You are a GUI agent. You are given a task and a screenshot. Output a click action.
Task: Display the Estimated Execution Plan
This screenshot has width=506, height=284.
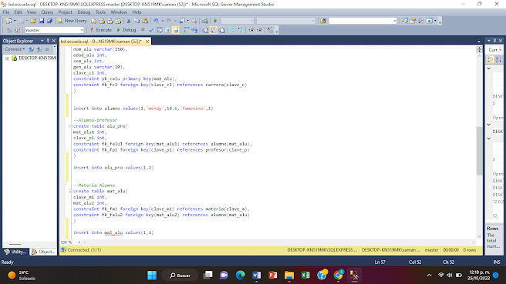pos(160,30)
